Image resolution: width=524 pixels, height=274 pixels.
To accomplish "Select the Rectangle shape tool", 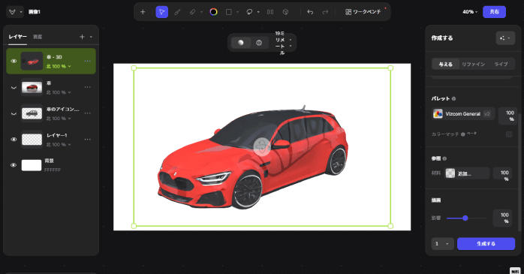I will (229, 12).
